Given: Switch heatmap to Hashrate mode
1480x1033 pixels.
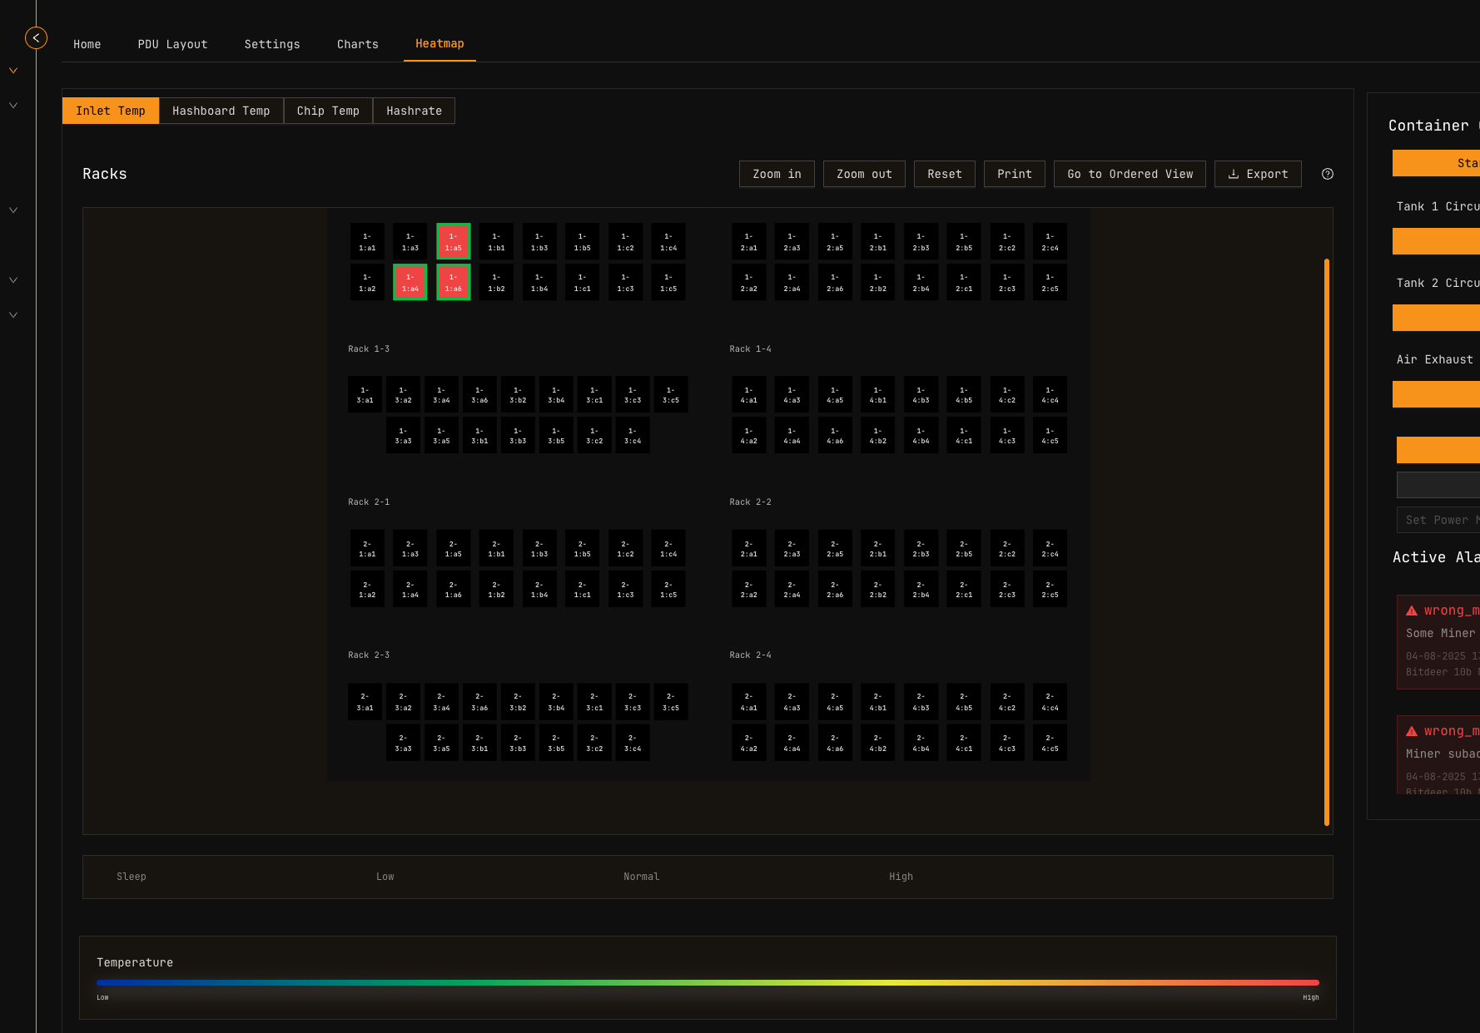Looking at the screenshot, I should point(414,111).
